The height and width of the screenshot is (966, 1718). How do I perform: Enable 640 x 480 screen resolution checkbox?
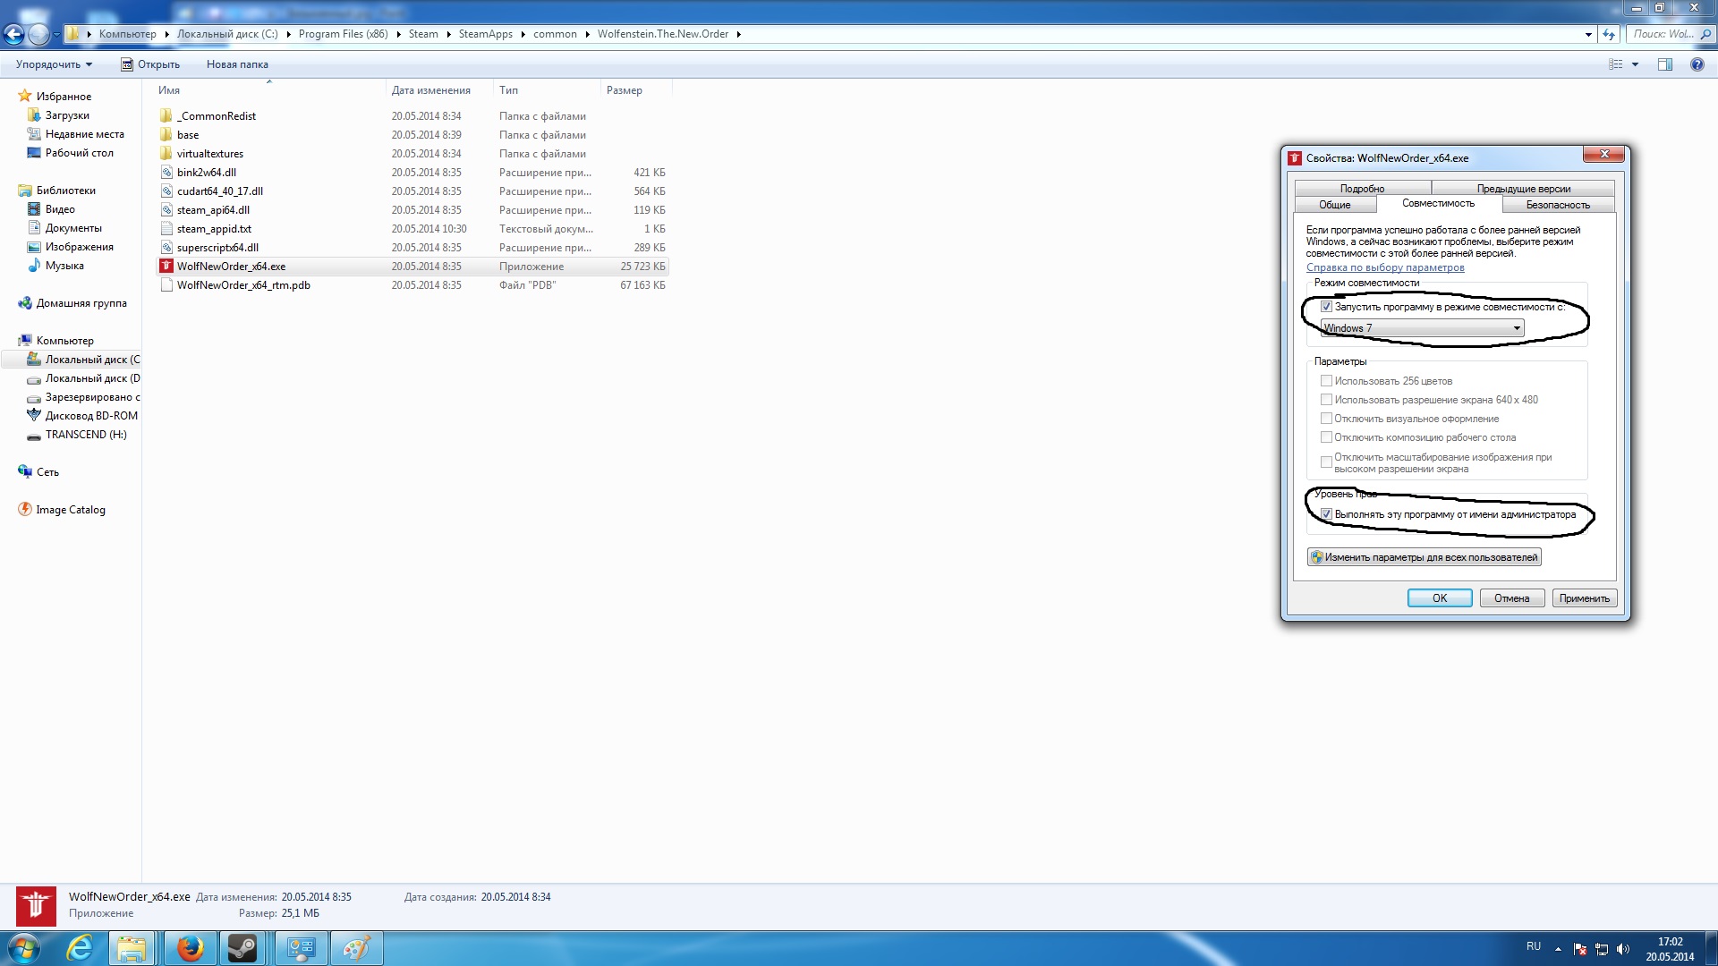1327,400
